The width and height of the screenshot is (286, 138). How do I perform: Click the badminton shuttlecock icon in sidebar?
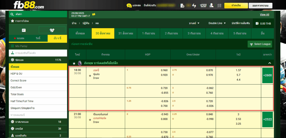[x=12, y=135]
